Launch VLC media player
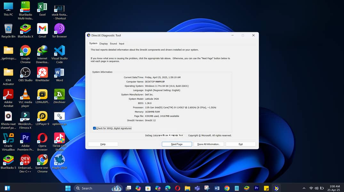This screenshot has height=192, width=344. pyautogui.click(x=25, y=98)
